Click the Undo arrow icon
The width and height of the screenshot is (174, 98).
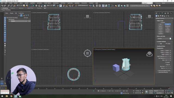[2, 6]
